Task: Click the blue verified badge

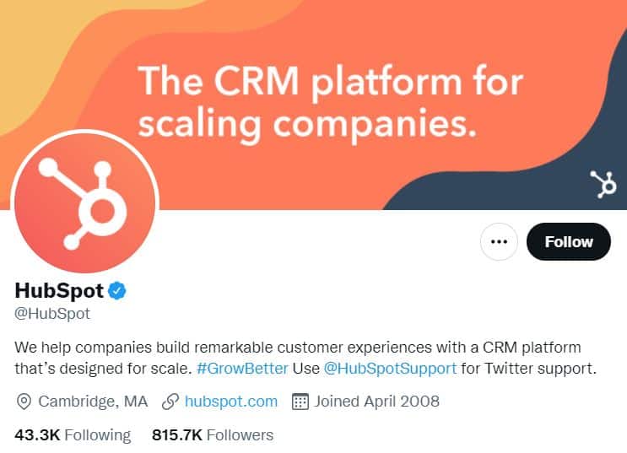Action: 117,291
